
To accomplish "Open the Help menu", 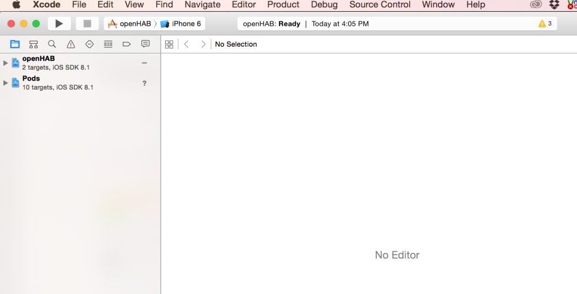I will click(x=476, y=5).
